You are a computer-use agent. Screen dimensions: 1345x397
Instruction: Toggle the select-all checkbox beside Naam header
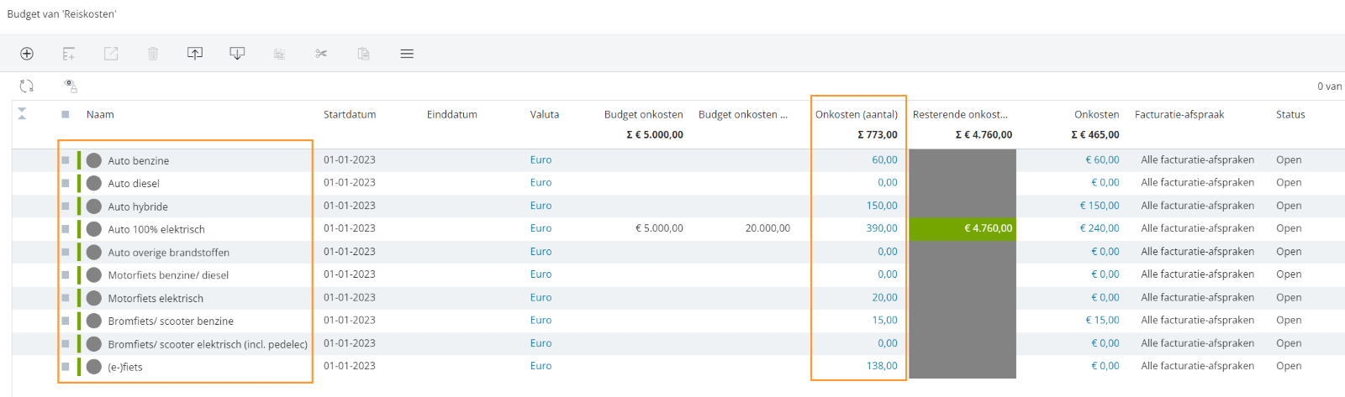tap(65, 115)
